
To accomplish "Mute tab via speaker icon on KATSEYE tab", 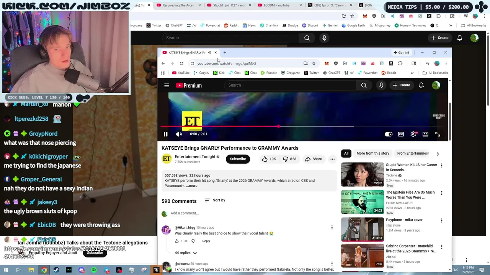I will 209,52.
